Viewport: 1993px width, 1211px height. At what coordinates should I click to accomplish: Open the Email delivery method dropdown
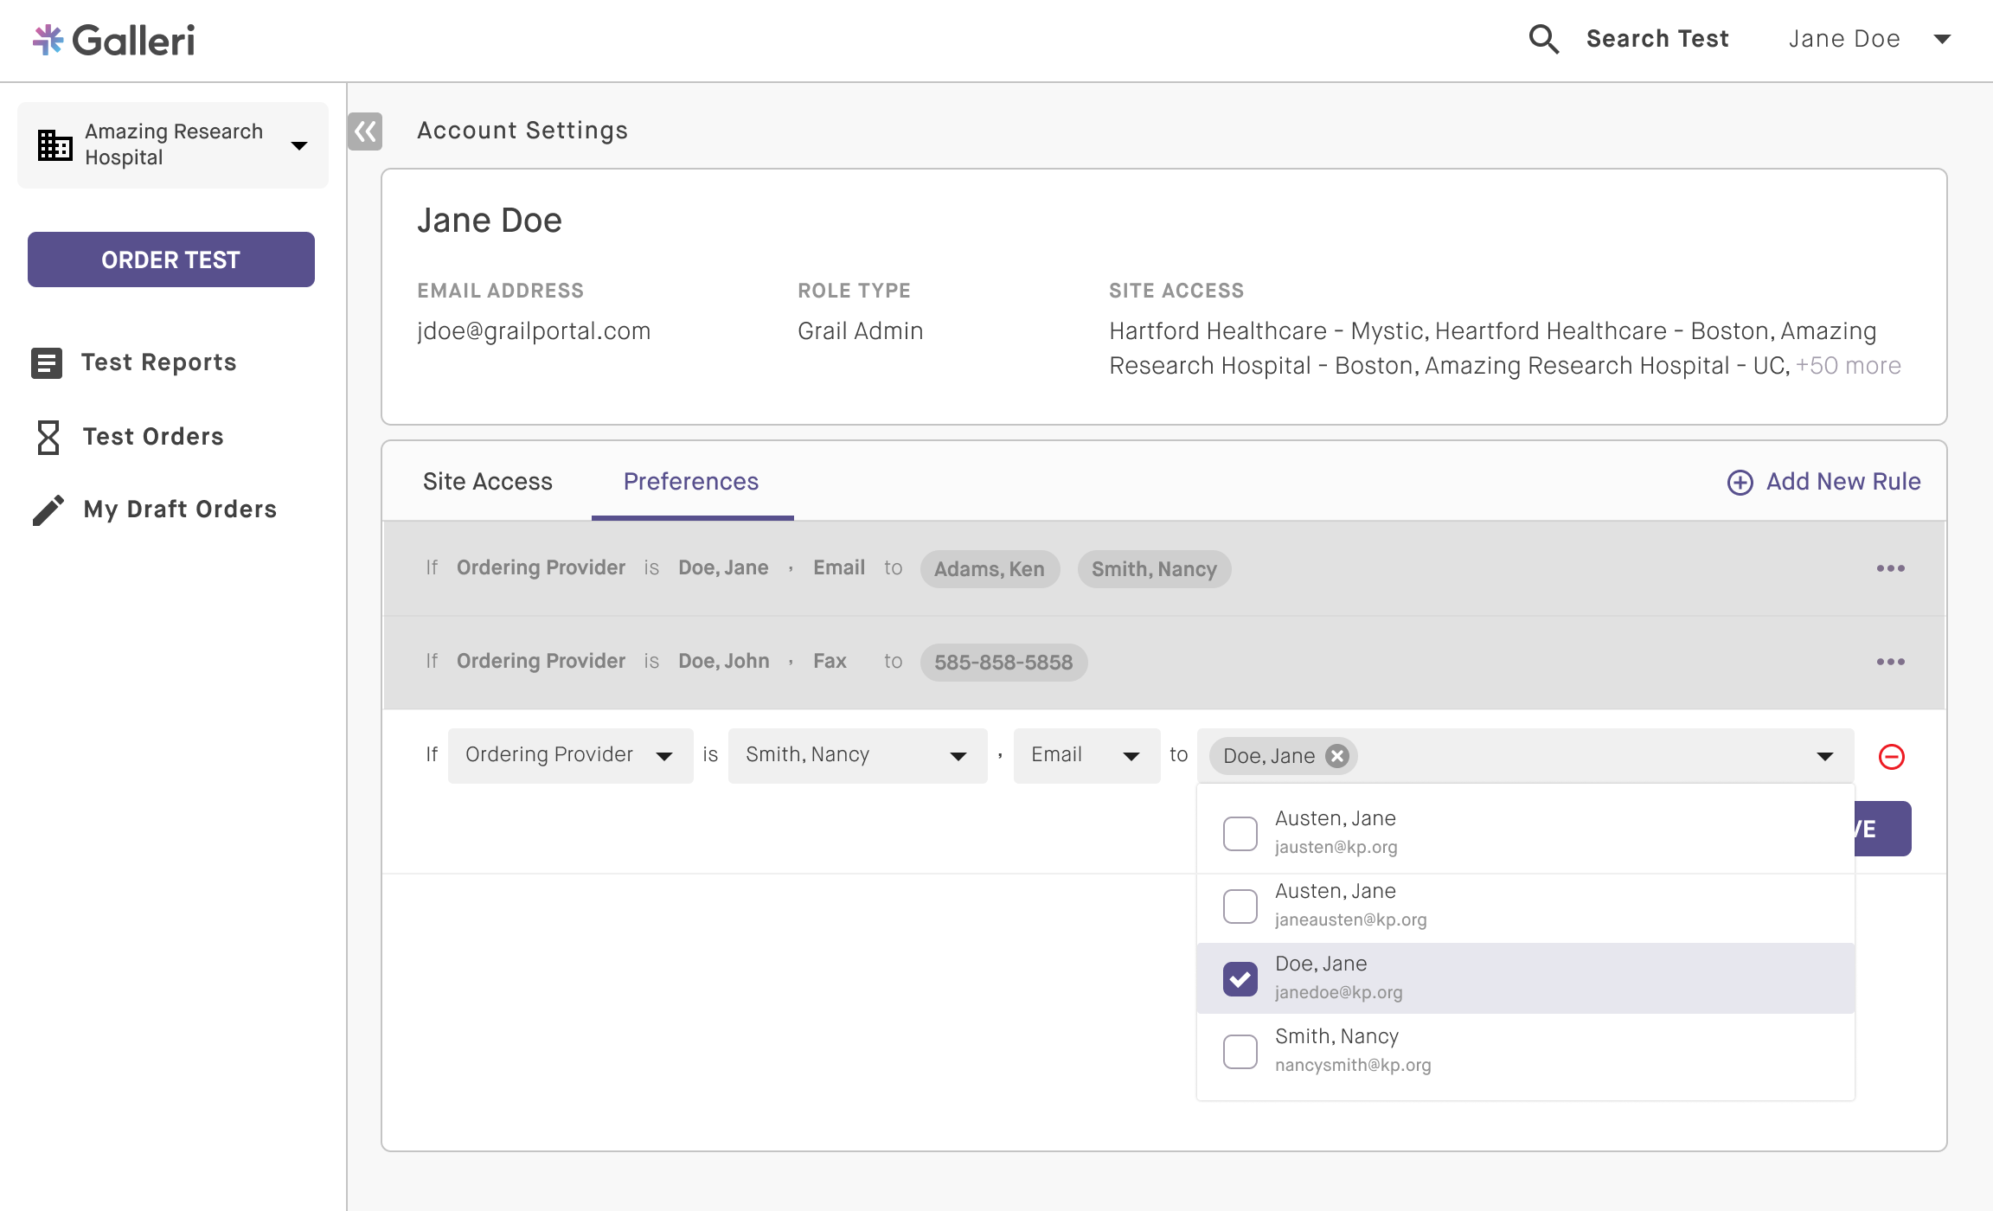tap(1086, 755)
